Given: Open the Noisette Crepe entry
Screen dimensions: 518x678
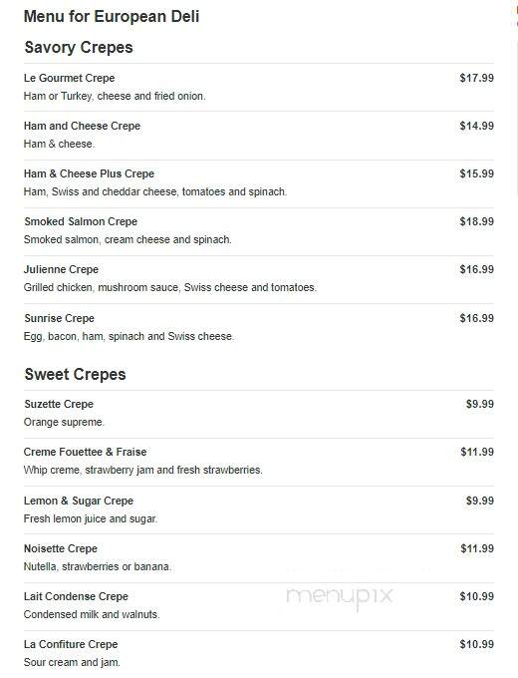Looking at the screenshot, I should (61, 549).
